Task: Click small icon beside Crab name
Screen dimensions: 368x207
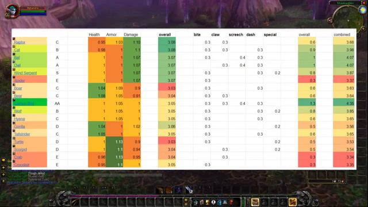Action: click(x=14, y=154)
